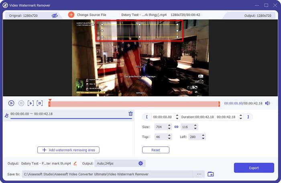Viewport: 281px width, 183px height.
Task: Click the set-segment bracket icon next to play-selection
Action: tap(40, 103)
